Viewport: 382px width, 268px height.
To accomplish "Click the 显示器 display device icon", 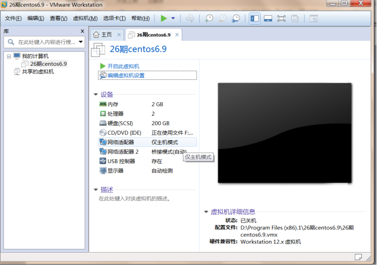I will 103,170.
